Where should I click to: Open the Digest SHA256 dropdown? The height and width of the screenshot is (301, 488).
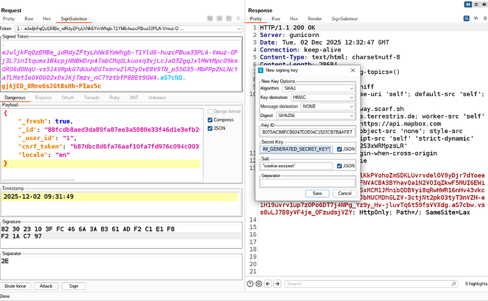(x=316, y=116)
